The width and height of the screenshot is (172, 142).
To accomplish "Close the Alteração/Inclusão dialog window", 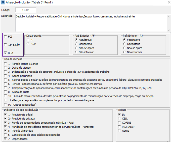I will point(169,3).
